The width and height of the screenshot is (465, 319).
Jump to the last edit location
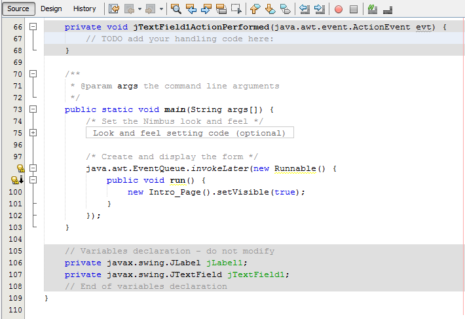pos(114,9)
